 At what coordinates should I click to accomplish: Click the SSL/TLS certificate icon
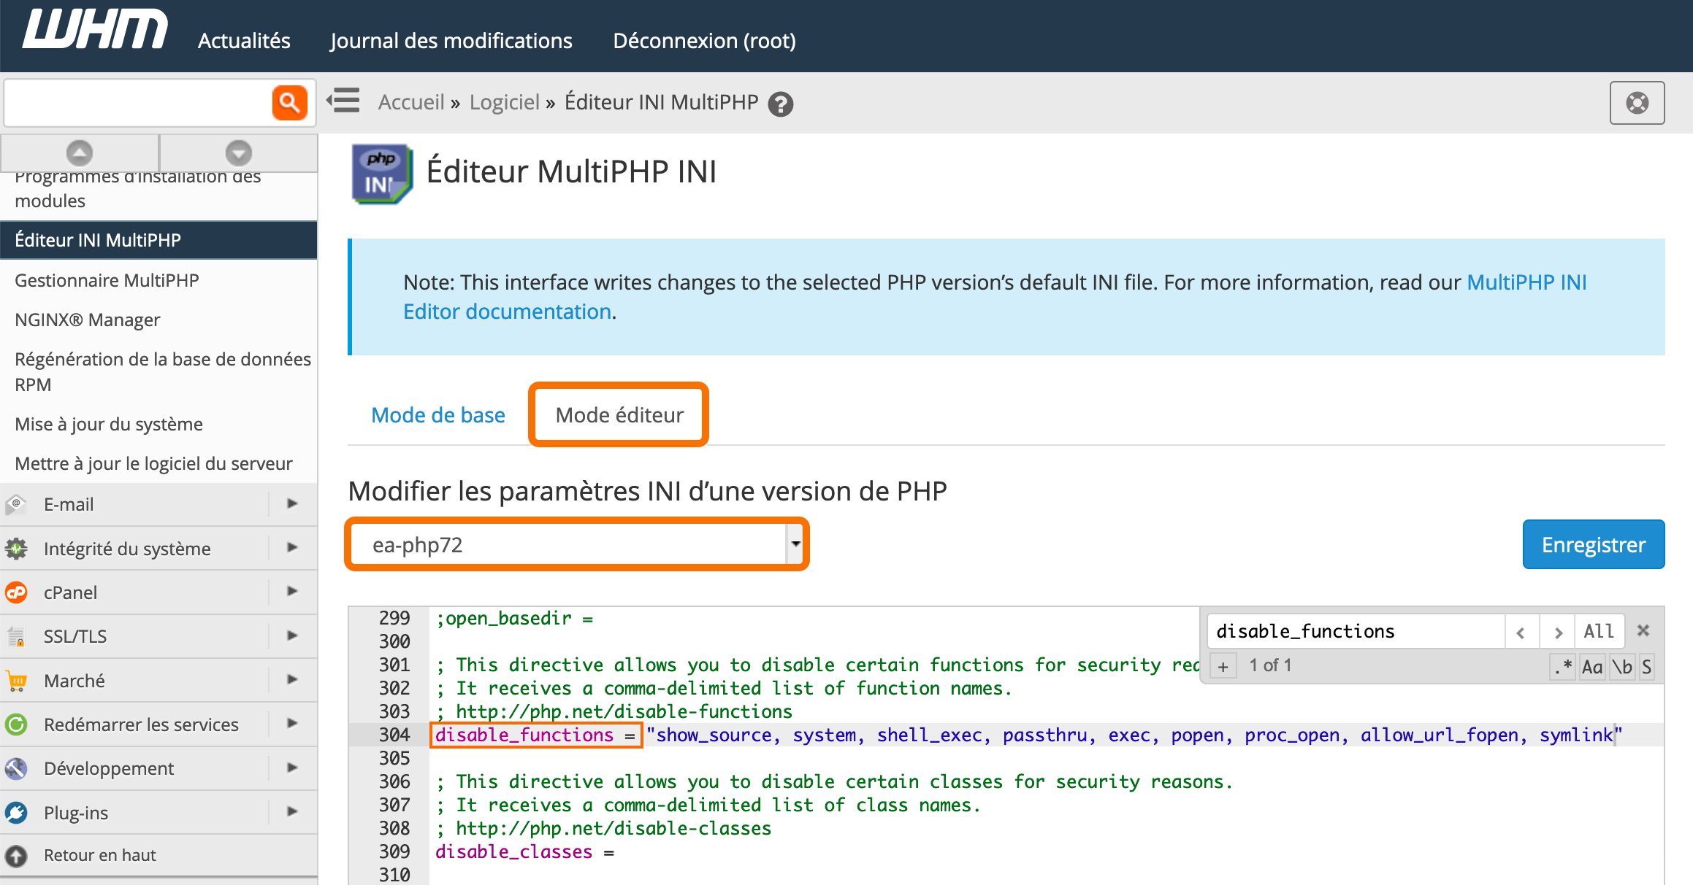point(16,636)
